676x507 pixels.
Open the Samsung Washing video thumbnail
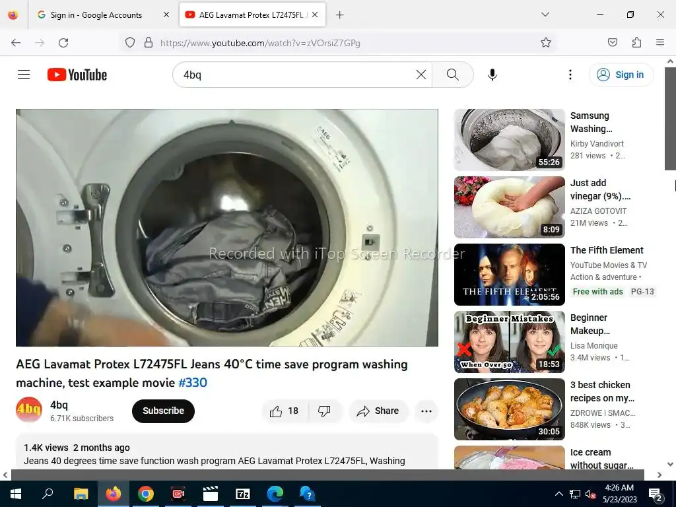[510, 140]
